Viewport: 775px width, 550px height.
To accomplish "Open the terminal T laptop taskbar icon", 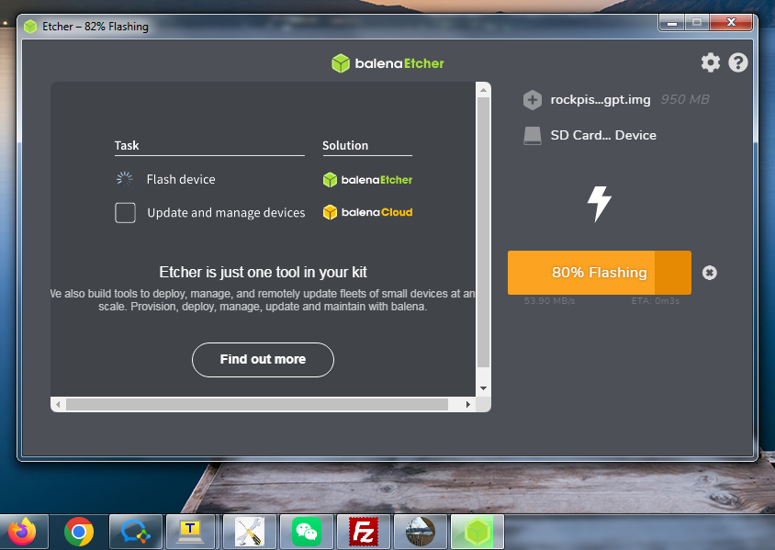I will click(190, 532).
